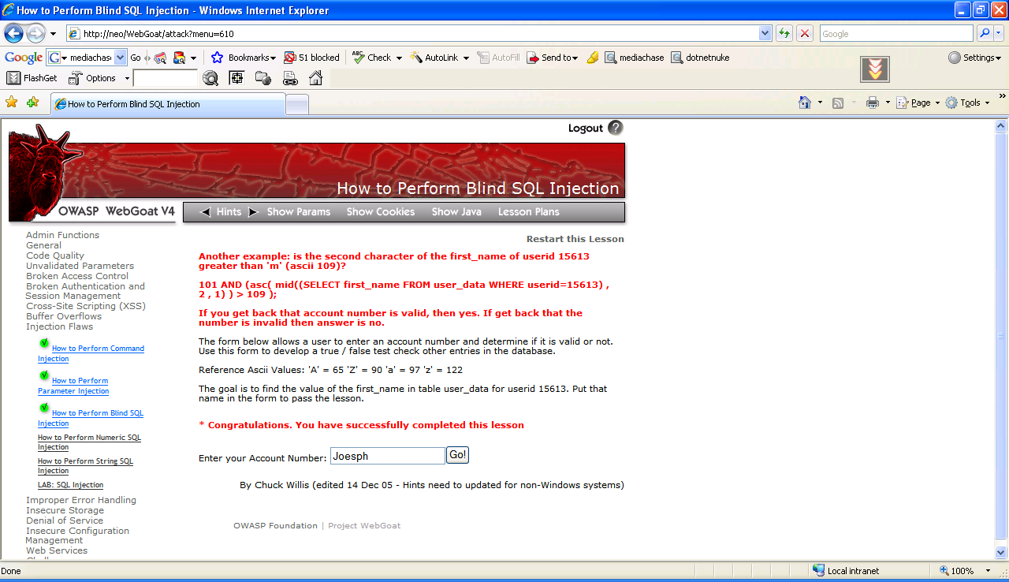Click the browser Back arrow button
Image resolution: width=1009 pixels, height=582 pixels.
point(13,34)
